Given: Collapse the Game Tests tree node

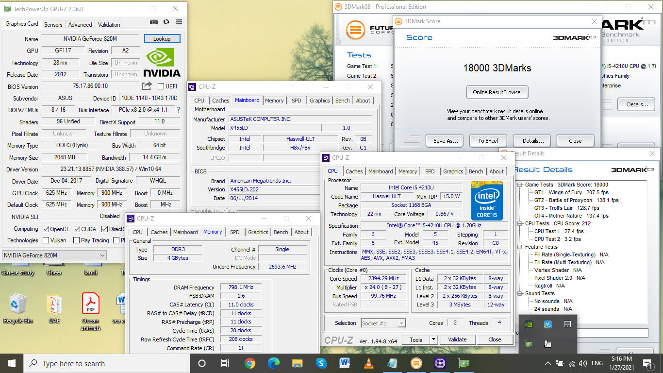Looking at the screenshot, I should [x=520, y=185].
